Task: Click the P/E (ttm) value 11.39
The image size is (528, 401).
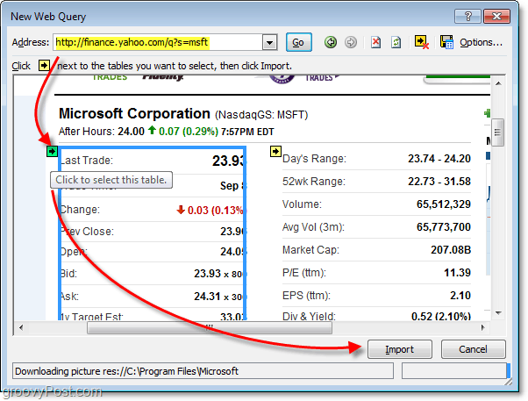Action: pyautogui.click(x=457, y=273)
